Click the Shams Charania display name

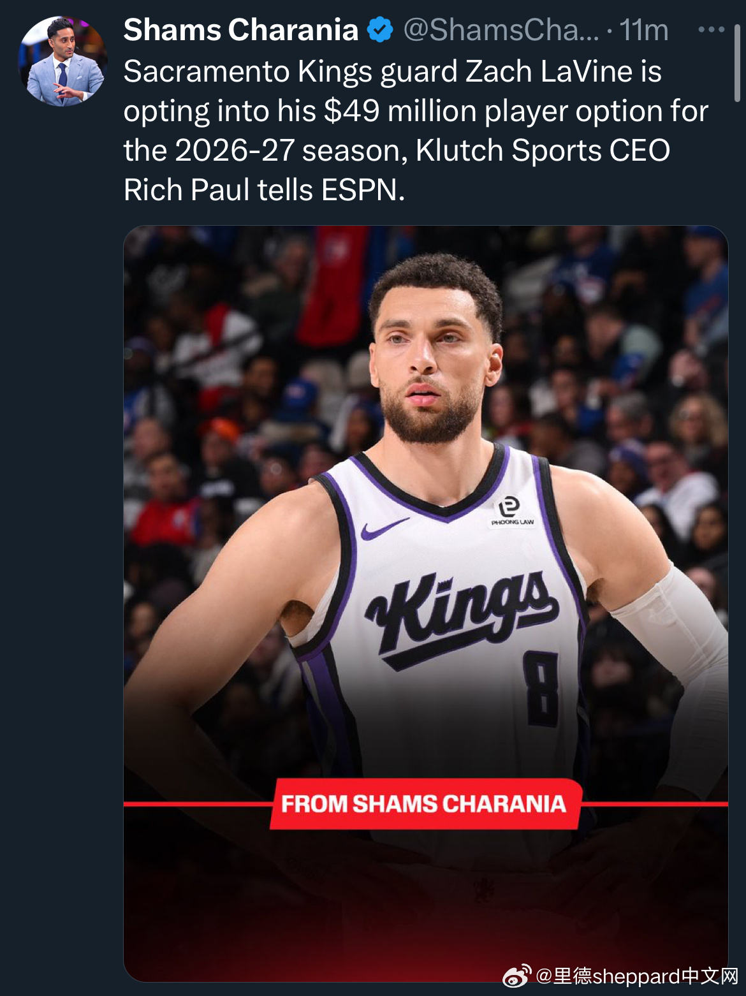[x=241, y=30]
